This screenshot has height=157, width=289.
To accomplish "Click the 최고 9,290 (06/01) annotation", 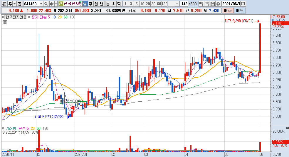I will point(239,21).
